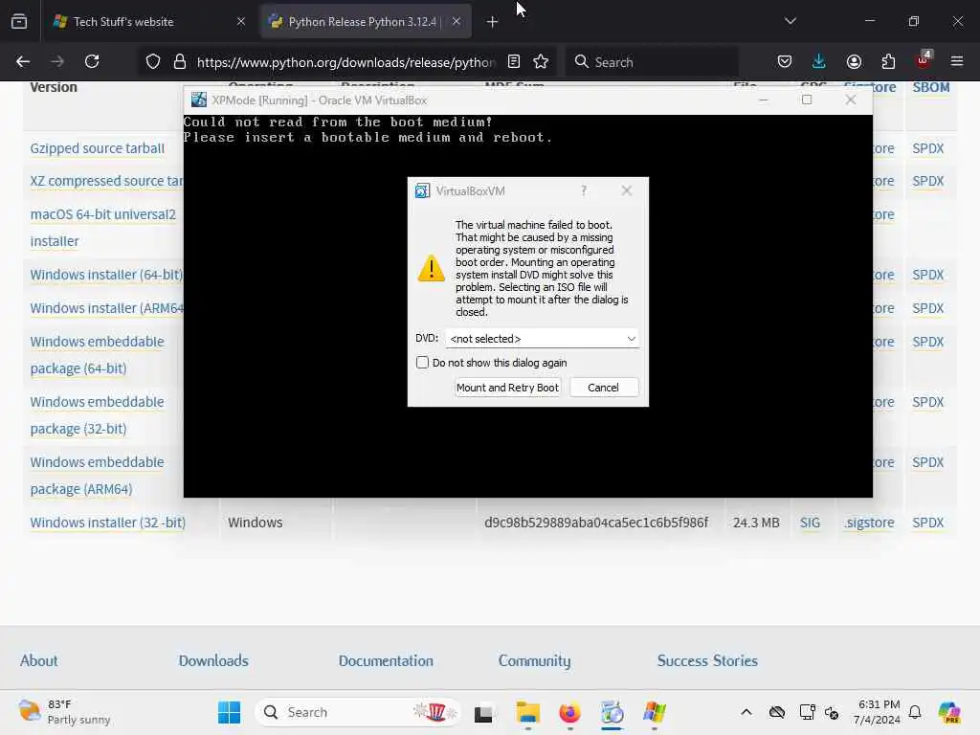Viewport: 980px width, 735px height.
Task: Select Python Release Python 3.12.4 tab
Action: [x=366, y=22]
